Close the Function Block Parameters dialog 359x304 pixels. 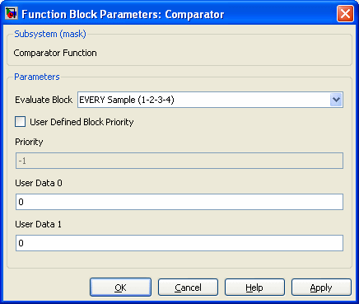345,13
